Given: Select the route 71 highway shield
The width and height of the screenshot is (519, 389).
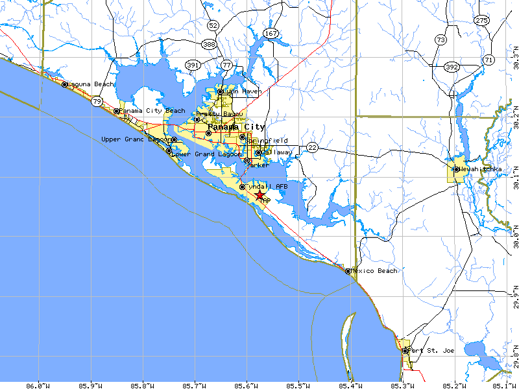Looking at the screenshot, I should tap(489, 60).
